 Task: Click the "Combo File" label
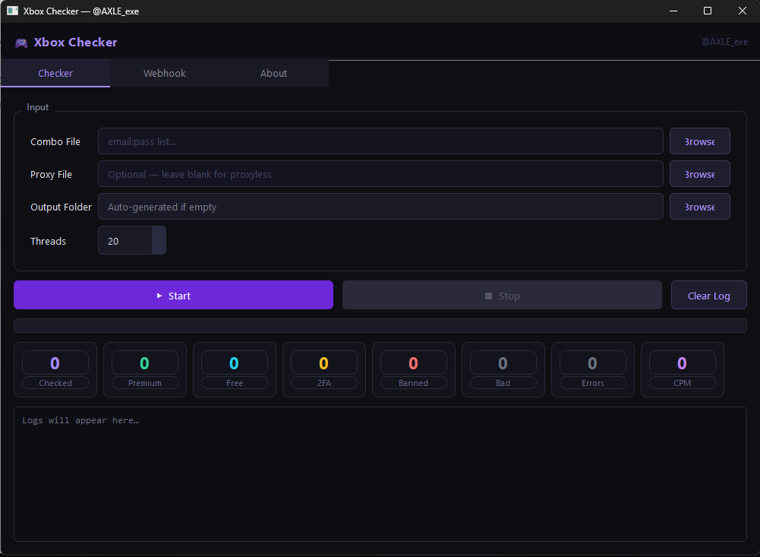(55, 141)
